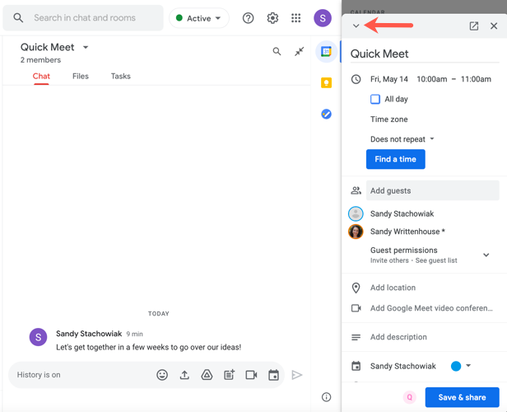
Task: Edit the Quick Meet event title
Action: (425, 54)
